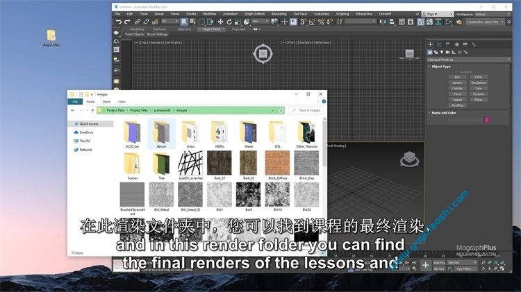Click the Plane primitive button
Viewport: 521px width, 292px height.
479,100
